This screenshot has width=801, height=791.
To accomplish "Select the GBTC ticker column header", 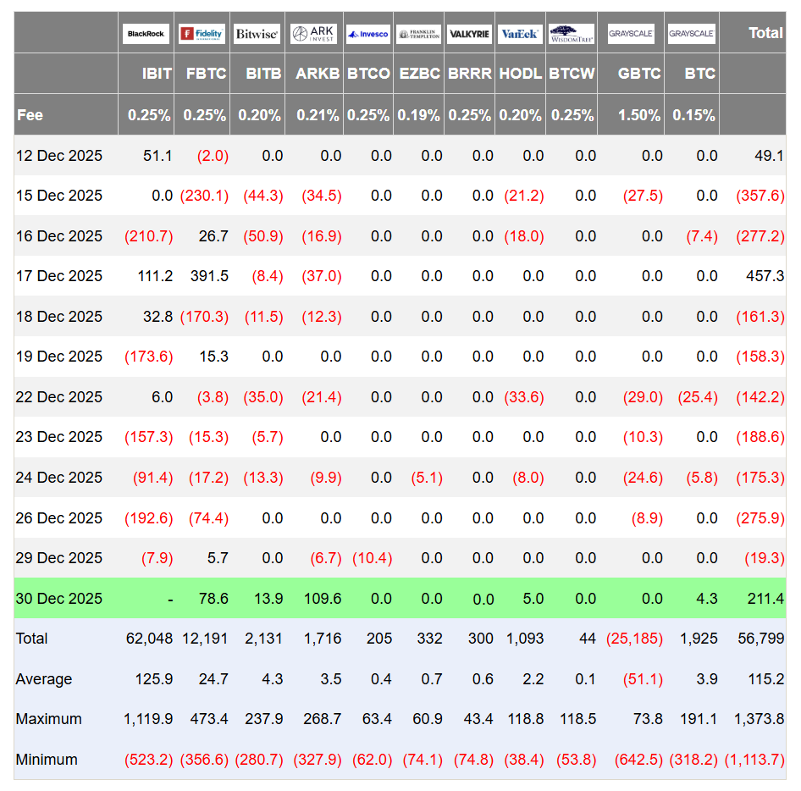I will tap(639, 74).
